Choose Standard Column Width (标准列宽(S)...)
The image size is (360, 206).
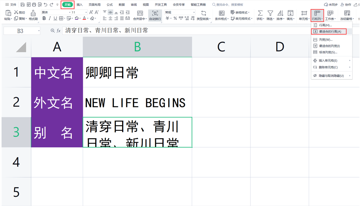[331, 52]
